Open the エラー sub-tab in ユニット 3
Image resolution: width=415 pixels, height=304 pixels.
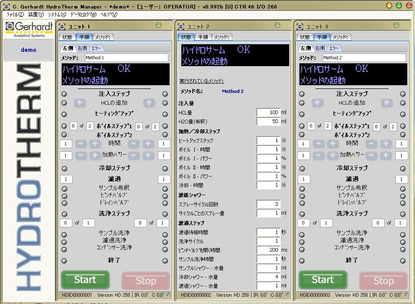334,48
